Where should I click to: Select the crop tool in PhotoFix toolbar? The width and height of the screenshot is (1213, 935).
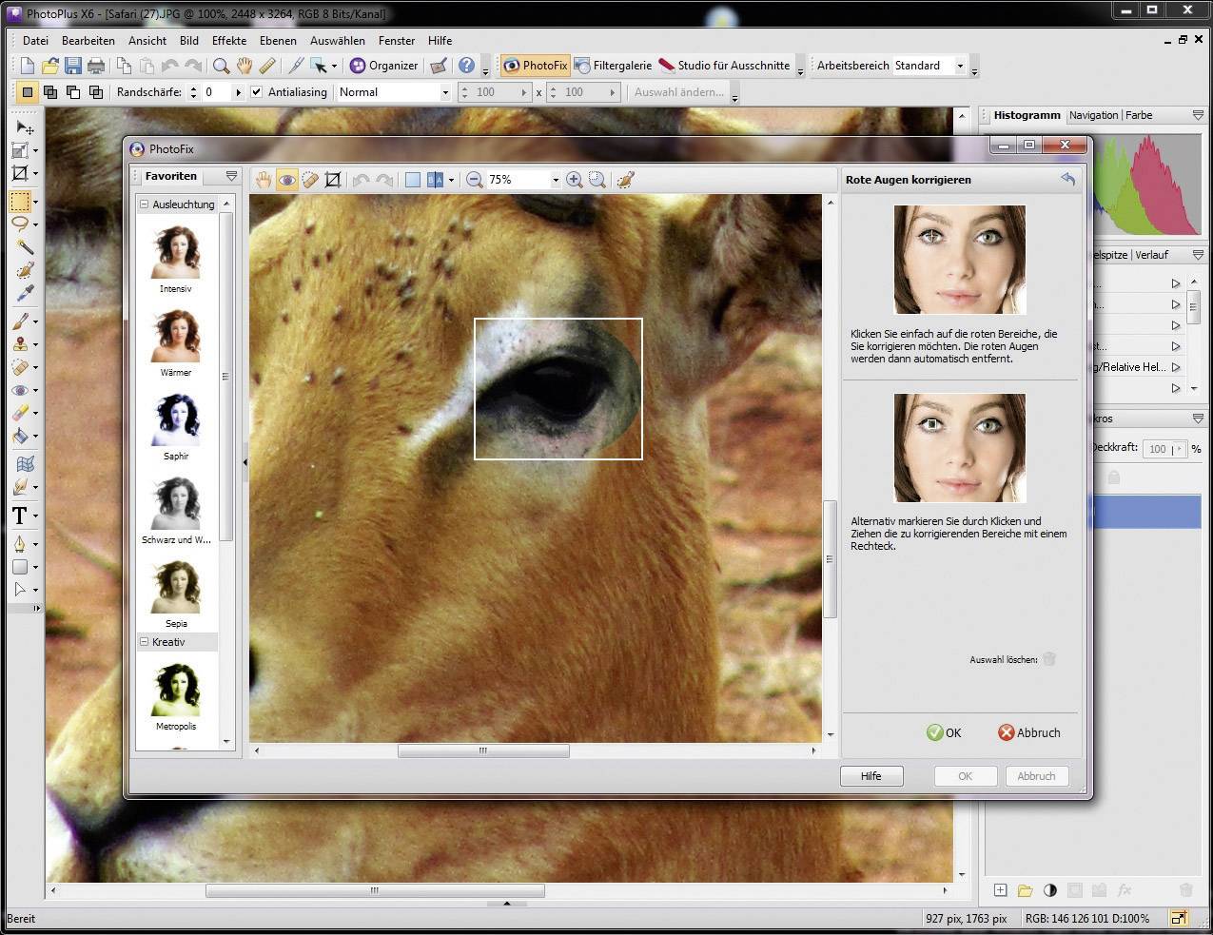(333, 179)
